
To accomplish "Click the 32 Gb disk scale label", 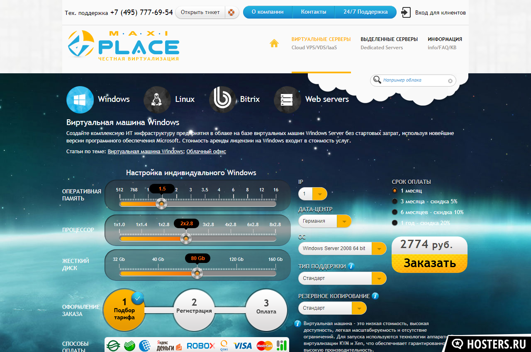I will tap(119, 259).
